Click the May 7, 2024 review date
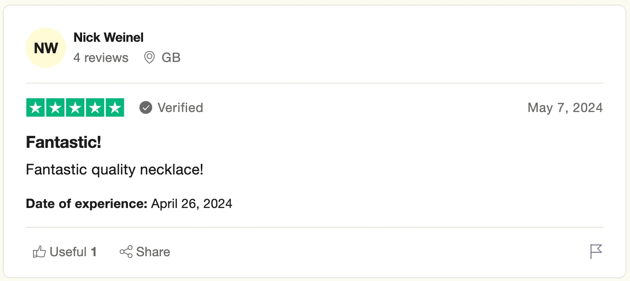 (565, 108)
